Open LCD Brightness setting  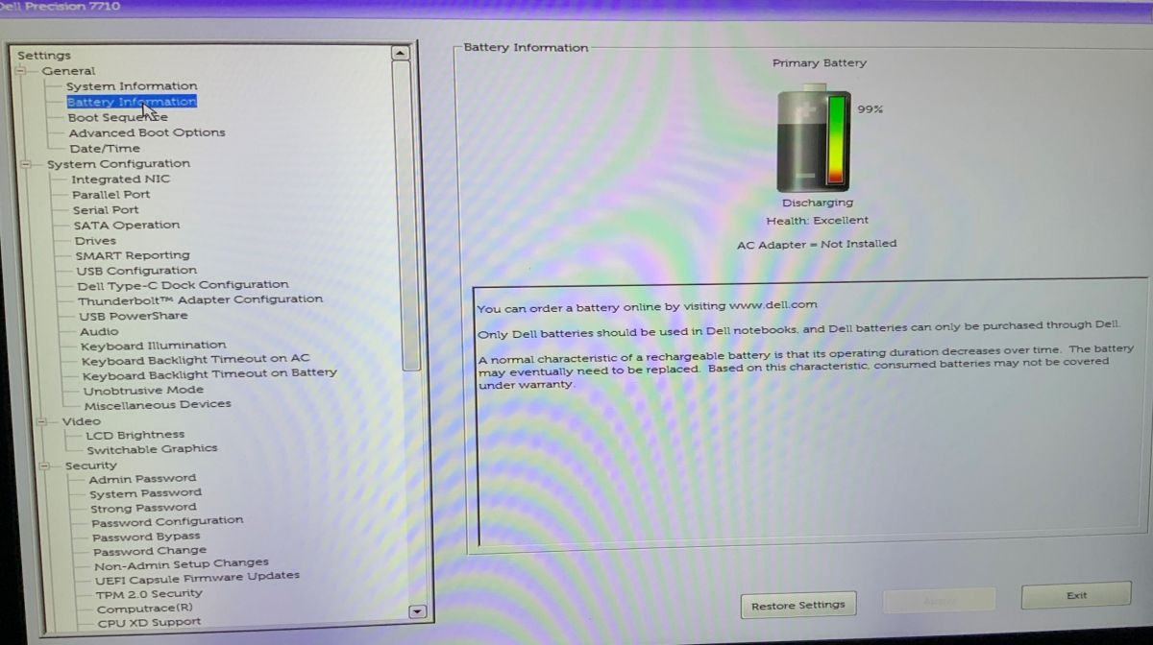[135, 435]
